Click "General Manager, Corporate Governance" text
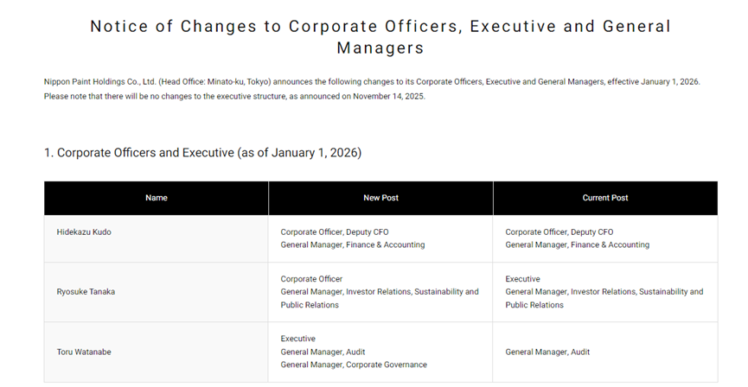The height and width of the screenshot is (387, 748). click(x=354, y=365)
